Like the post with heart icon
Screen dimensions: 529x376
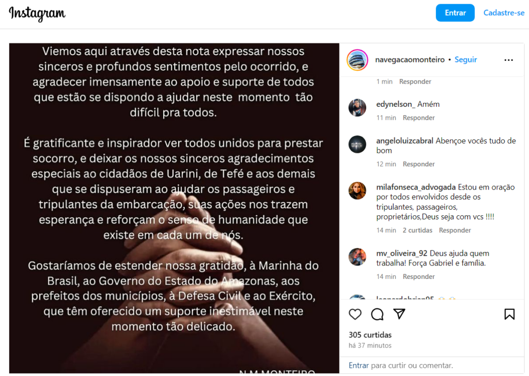pos(355,314)
